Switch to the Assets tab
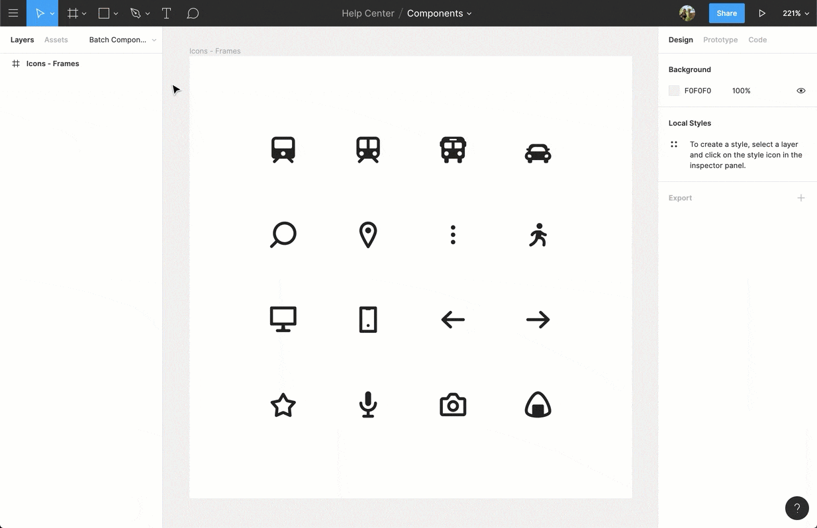Viewport: 817px width, 528px height. pos(56,40)
